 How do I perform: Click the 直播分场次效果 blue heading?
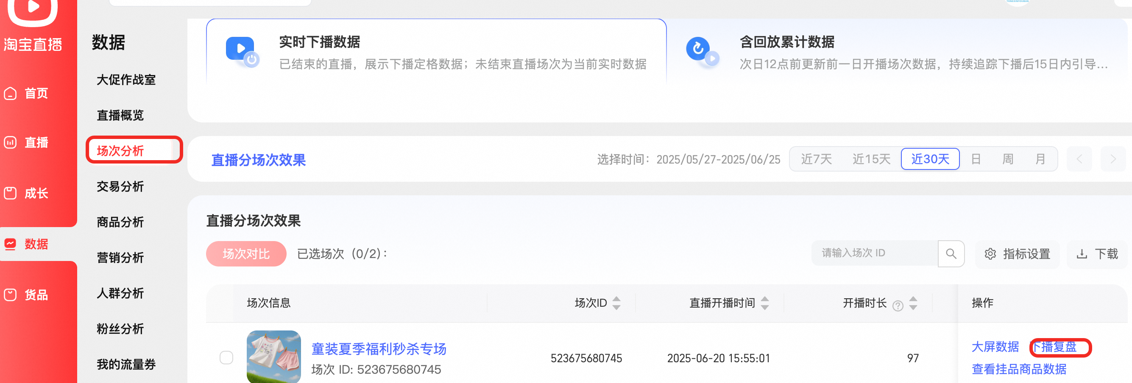[258, 160]
